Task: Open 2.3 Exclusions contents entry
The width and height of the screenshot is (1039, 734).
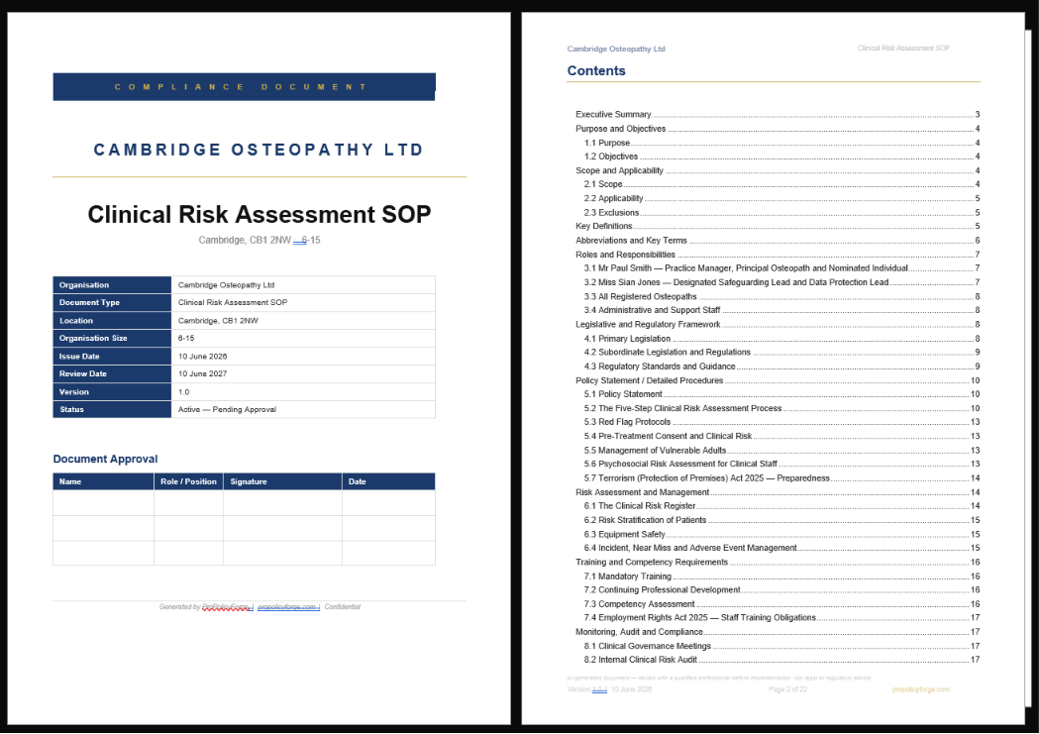Action: (781, 213)
